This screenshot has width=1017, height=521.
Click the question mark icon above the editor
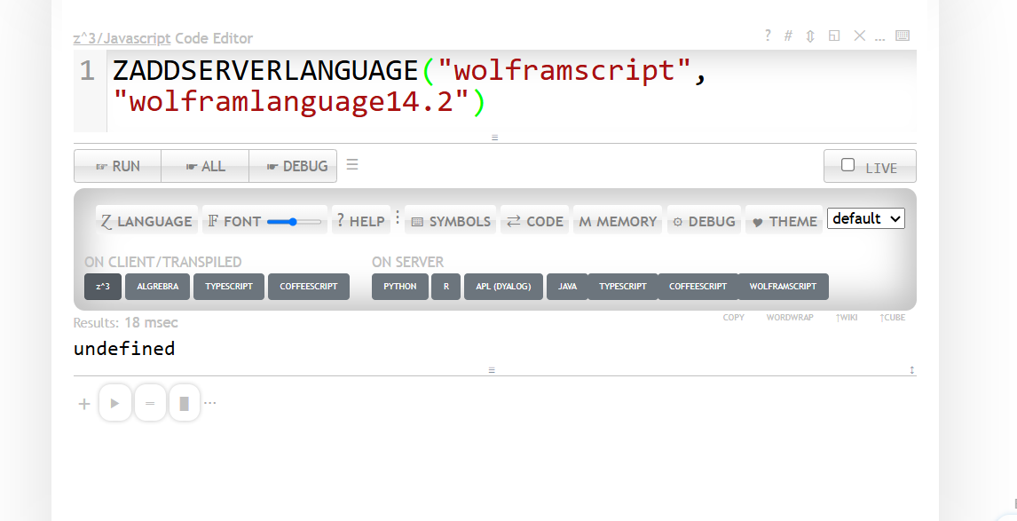point(768,36)
